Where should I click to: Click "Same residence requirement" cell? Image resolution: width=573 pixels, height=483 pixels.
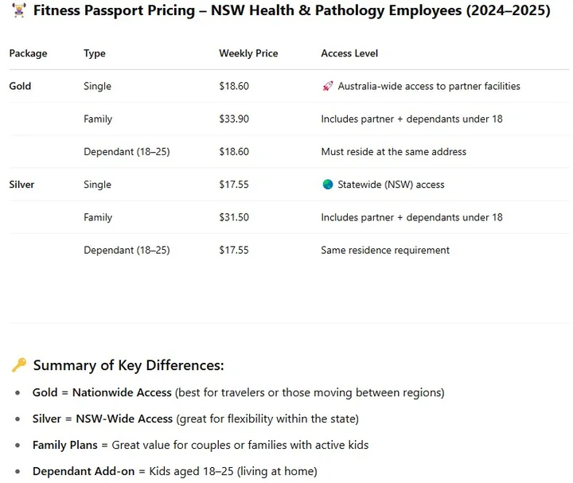click(385, 250)
